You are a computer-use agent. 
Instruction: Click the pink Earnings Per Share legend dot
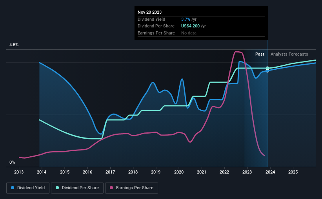tap(111, 188)
